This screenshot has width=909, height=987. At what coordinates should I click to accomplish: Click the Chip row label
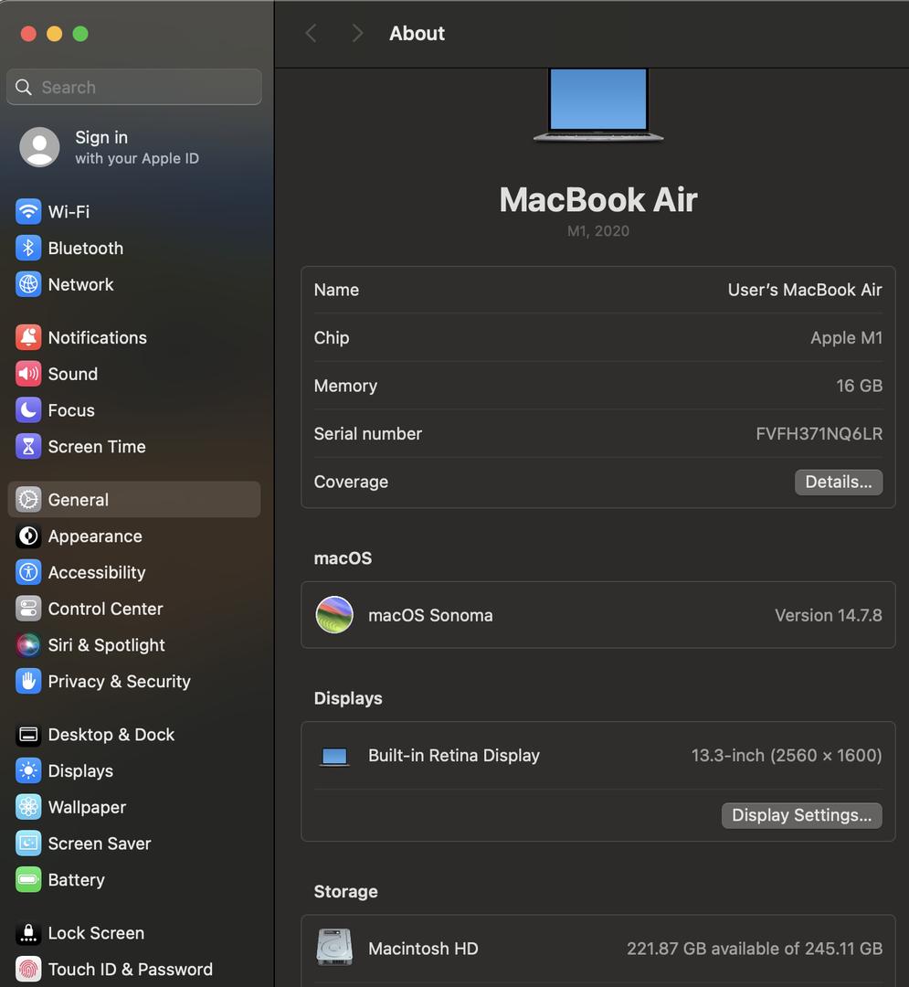click(x=332, y=338)
